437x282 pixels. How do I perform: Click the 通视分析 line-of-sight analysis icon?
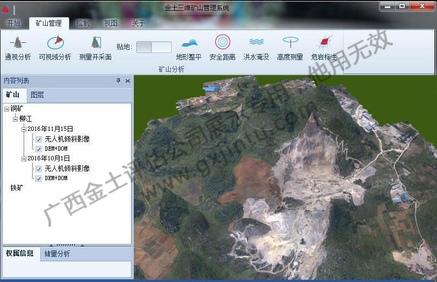(18, 42)
